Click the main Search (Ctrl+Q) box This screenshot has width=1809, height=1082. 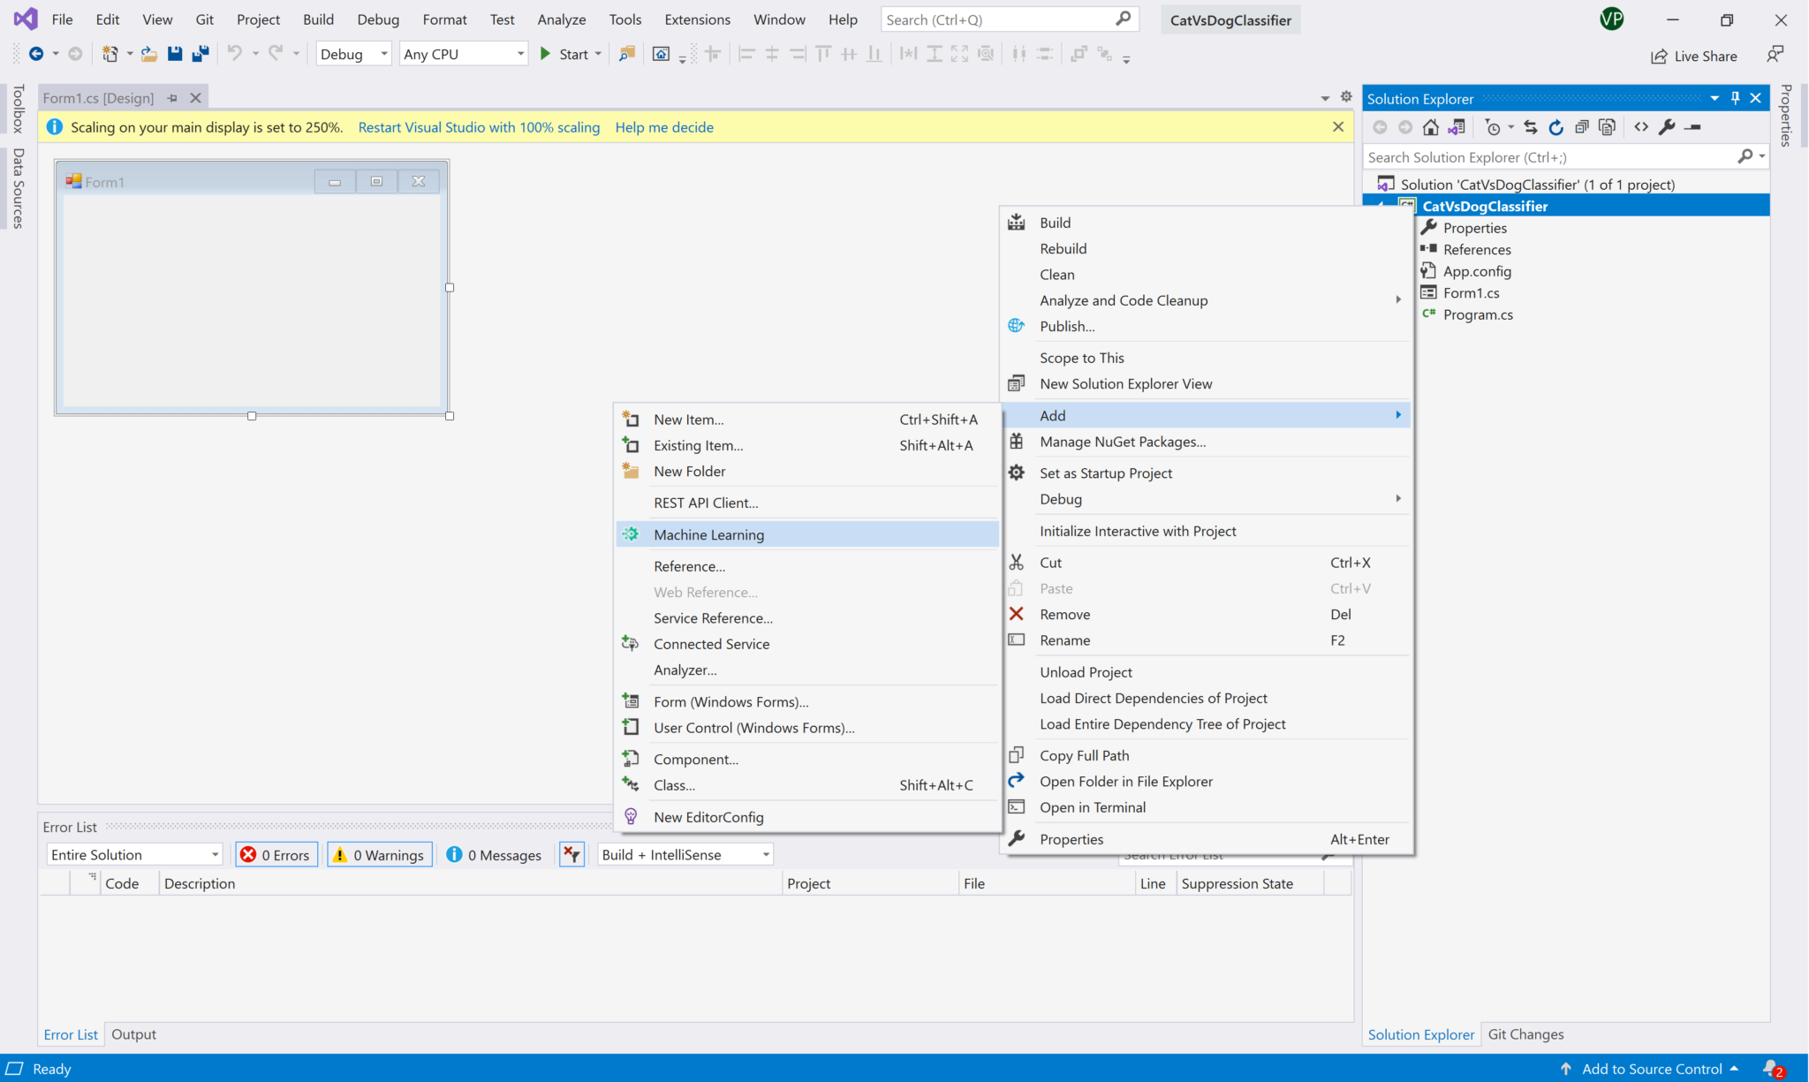(1010, 19)
